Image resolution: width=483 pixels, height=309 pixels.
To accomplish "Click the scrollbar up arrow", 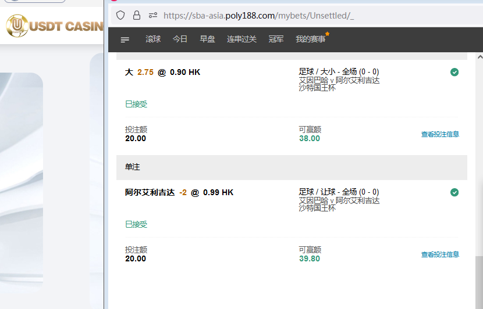I will [479, 57].
